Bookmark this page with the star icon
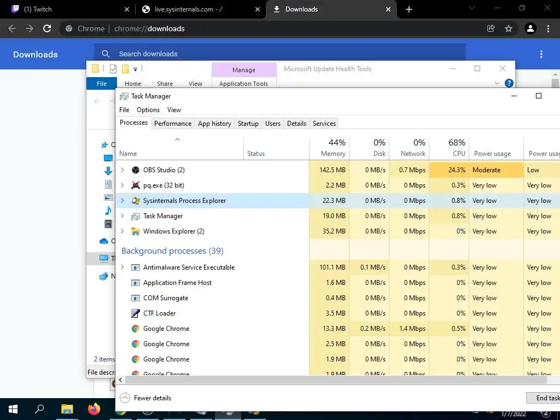The image size is (560, 420). (509, 28)
